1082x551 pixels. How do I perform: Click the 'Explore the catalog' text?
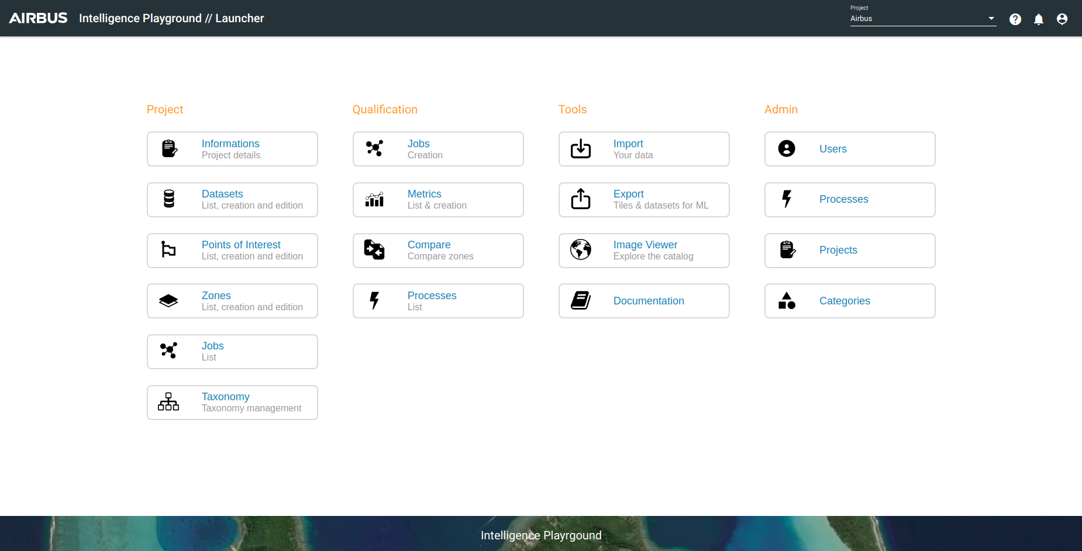click(x=653, y=257)
